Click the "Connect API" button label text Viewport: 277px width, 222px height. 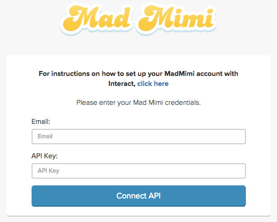coord(138,196)
